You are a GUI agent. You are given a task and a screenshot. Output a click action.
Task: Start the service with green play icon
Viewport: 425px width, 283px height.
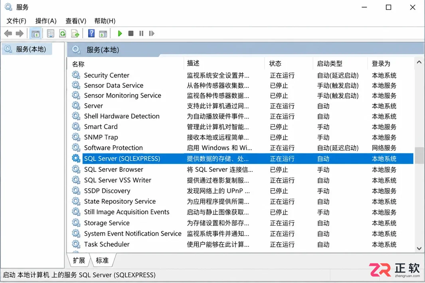tap(120, 33)
